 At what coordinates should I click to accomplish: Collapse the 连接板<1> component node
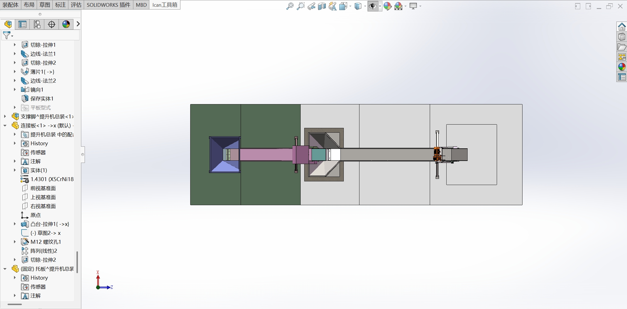[x=5, y=125]
